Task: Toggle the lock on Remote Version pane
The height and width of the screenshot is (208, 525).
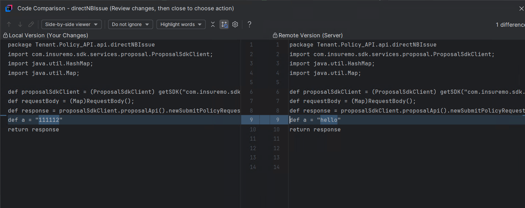Action: pos(275,35)
